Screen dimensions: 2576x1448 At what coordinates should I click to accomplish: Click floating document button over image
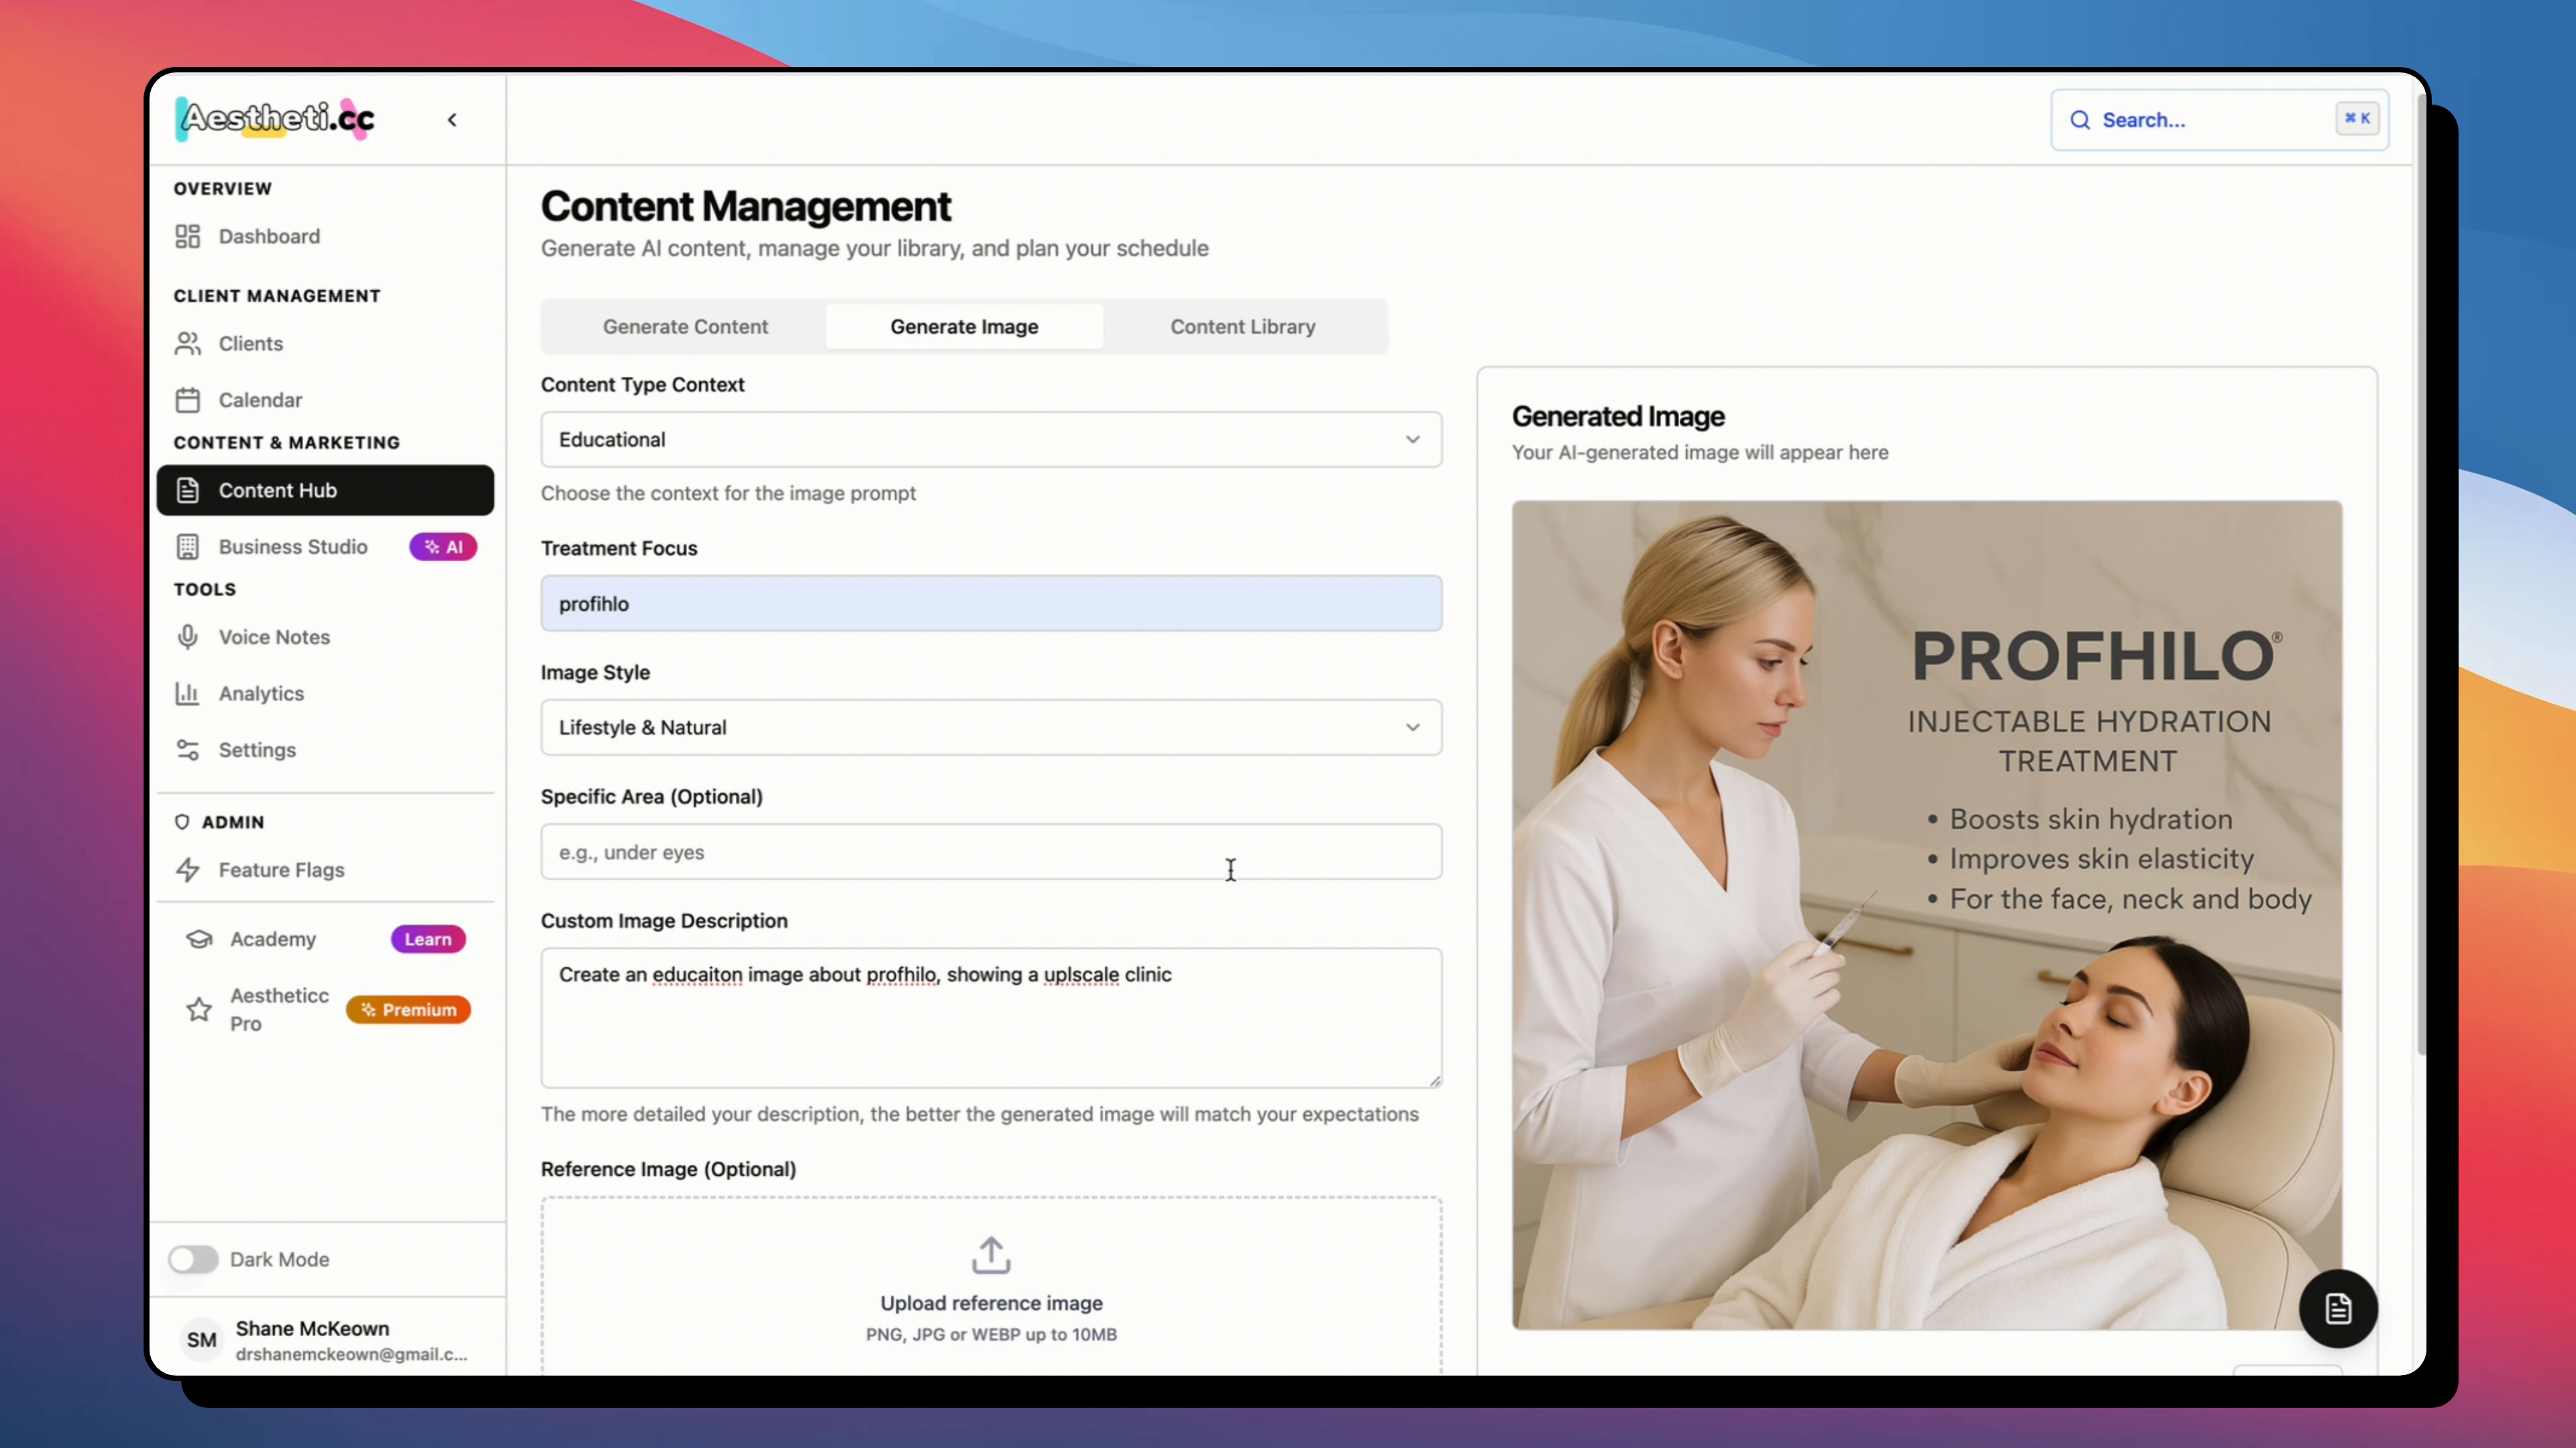[x=2337, y=1308]
